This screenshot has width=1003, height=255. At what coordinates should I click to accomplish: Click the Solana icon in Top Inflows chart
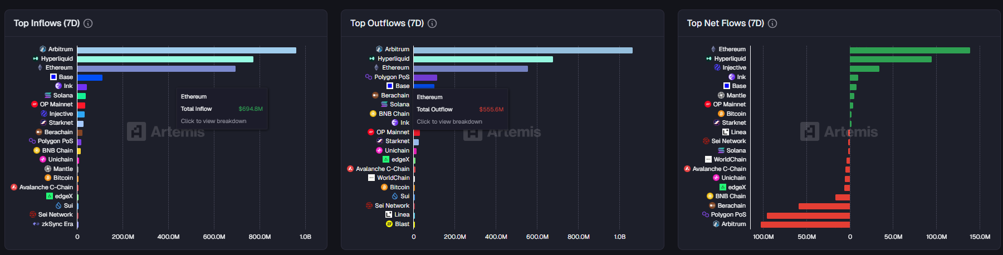pyautogui.click(x=48, y=95)
